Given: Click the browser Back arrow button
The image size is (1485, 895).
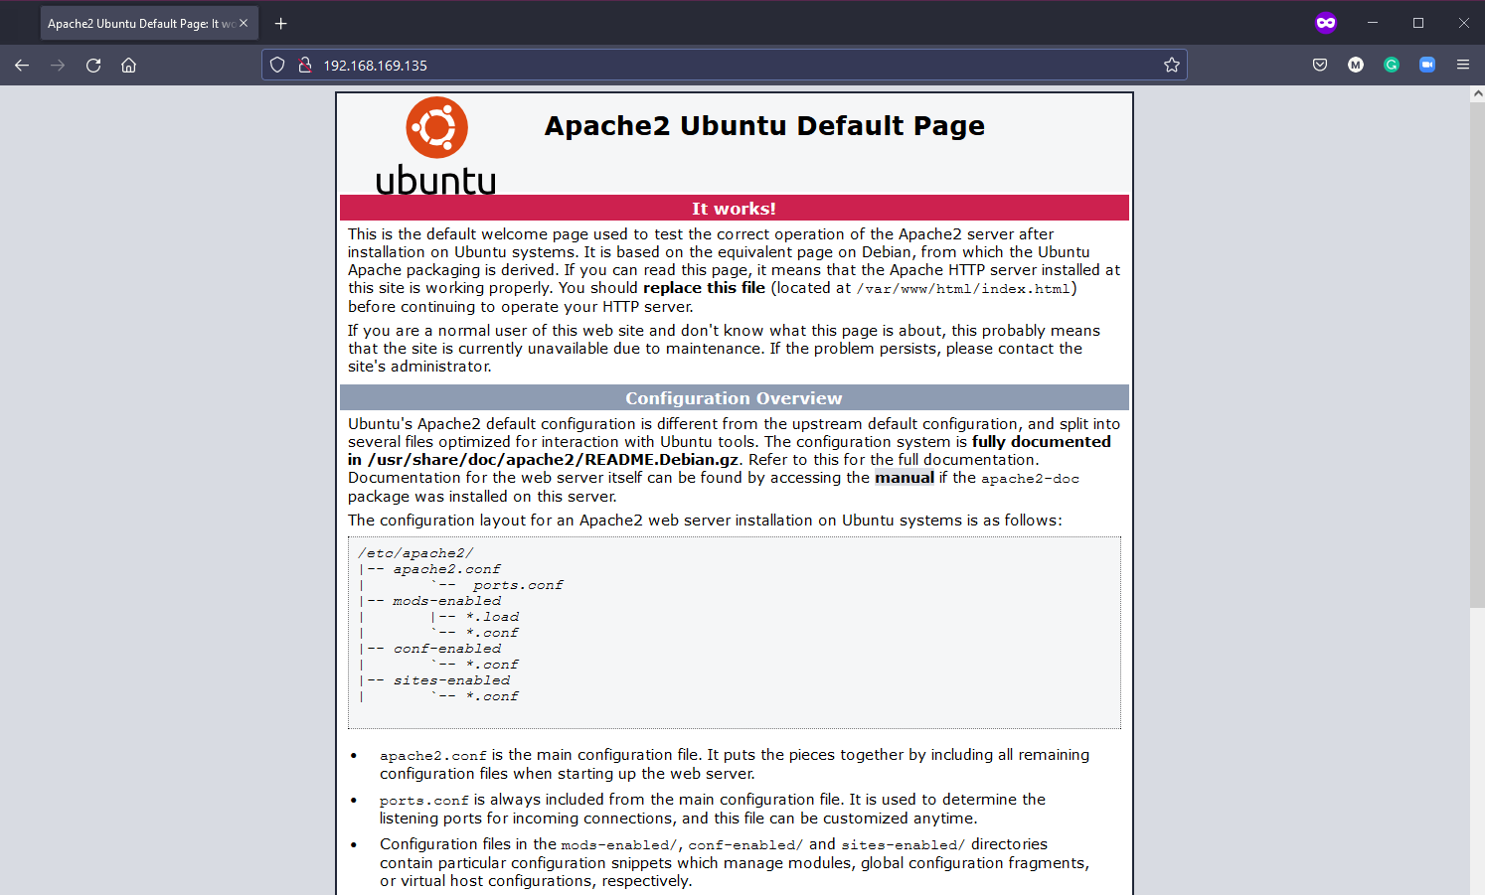Looking at the screenshot, I should pos(22,66).
